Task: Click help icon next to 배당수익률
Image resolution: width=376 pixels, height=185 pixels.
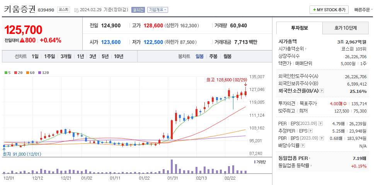Action: 303,145
